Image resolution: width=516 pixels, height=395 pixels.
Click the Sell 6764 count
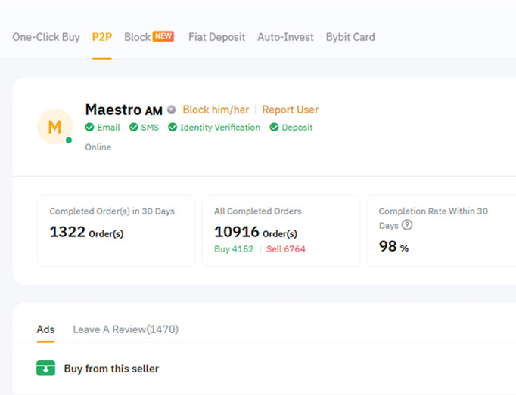286,249
